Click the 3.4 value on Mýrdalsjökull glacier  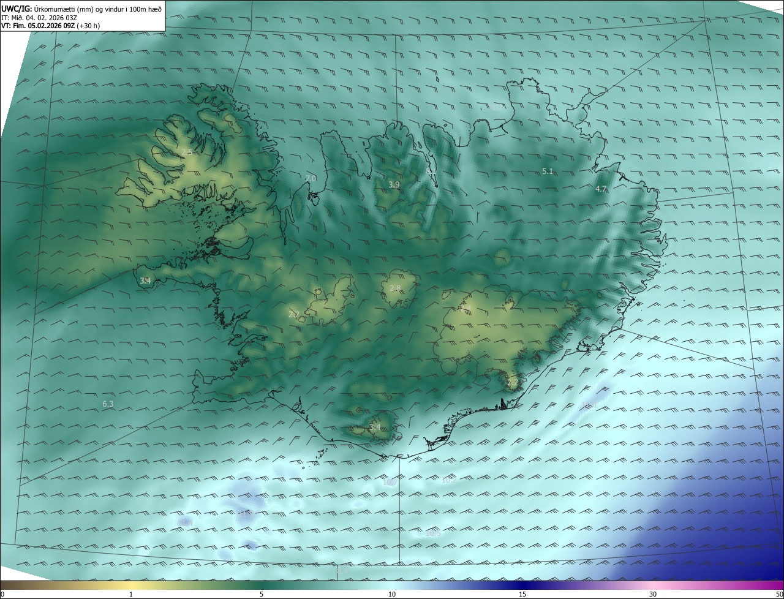click(x=375, y=427)
